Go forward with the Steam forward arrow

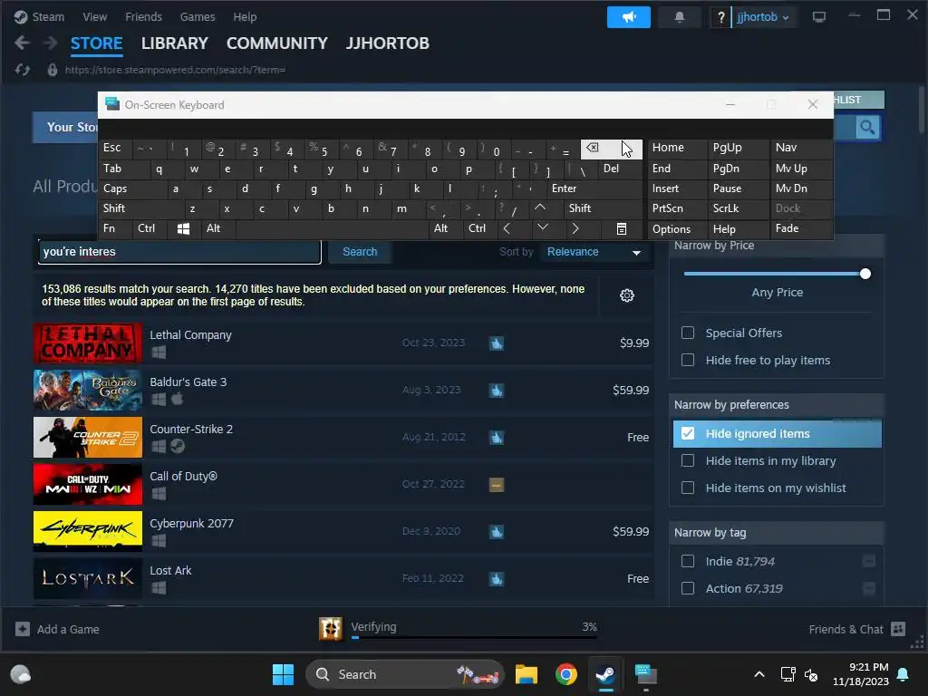[x=51, y=43]
